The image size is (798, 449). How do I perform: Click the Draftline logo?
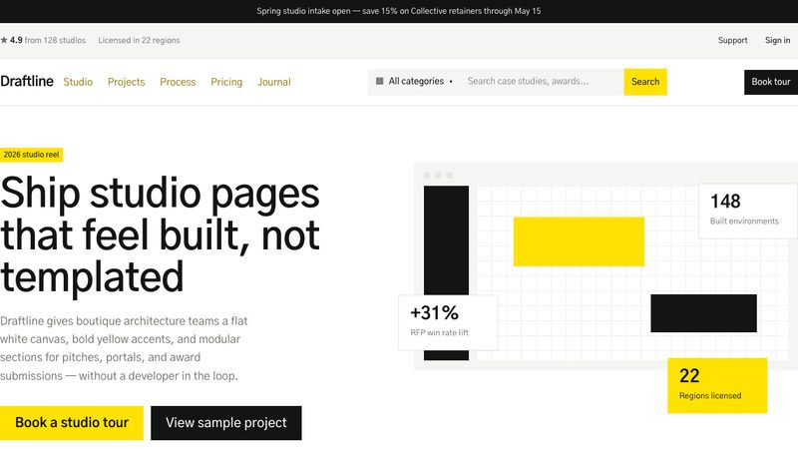pos(27,82)
